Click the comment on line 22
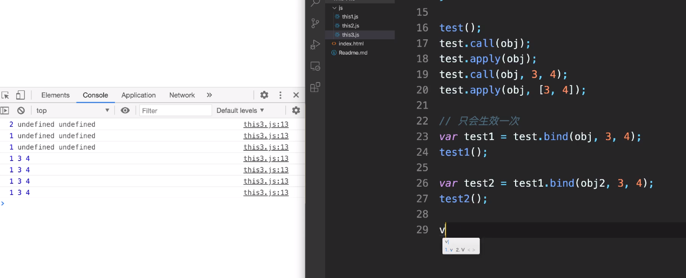This screenshot has height=278, width=686. tap(479, 121)
